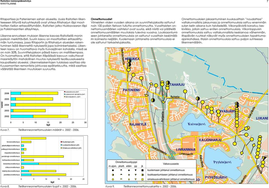This screenshot has height=188, width=269.
Task: Click the 'Vakavuusaste' legend heading
Action: pos(171,164)
